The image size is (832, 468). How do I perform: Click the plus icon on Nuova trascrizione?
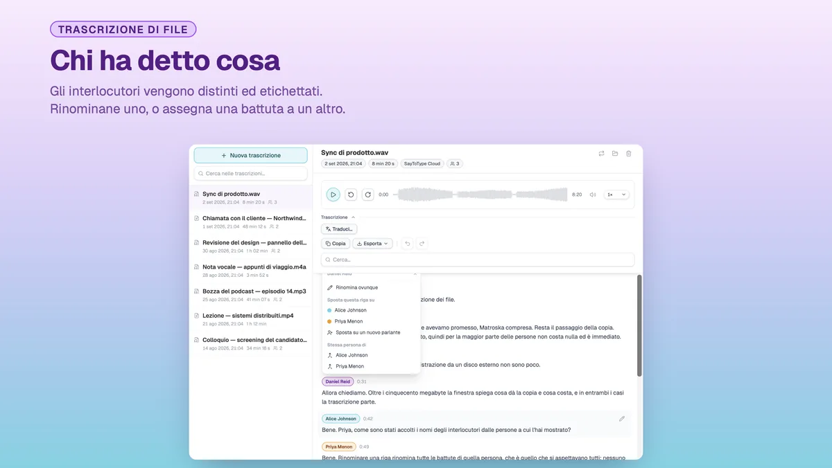(223, 156)
